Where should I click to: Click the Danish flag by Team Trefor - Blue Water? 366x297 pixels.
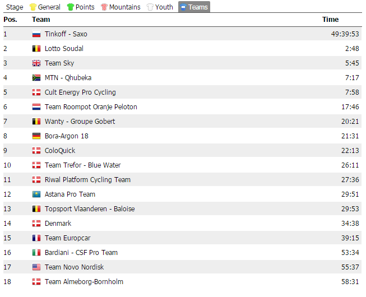pyautogui.click(x=36, y=165)
